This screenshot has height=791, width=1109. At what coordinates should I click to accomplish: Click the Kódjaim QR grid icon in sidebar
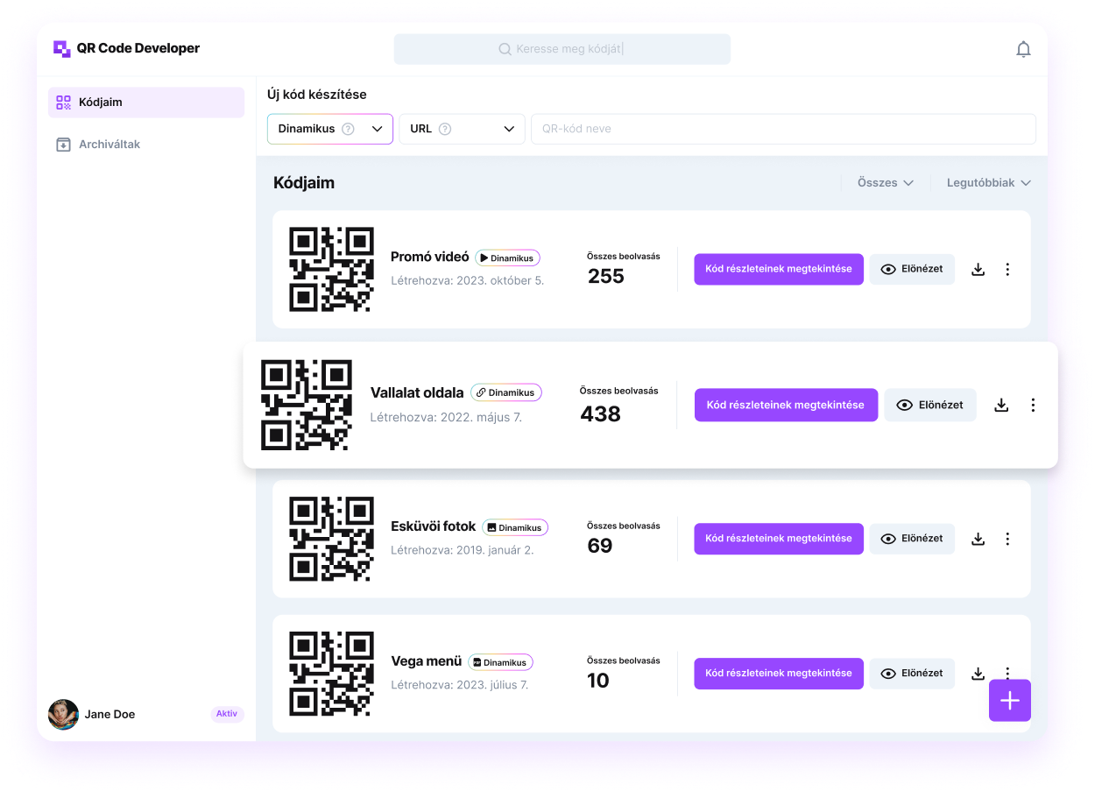click(63, 102)
